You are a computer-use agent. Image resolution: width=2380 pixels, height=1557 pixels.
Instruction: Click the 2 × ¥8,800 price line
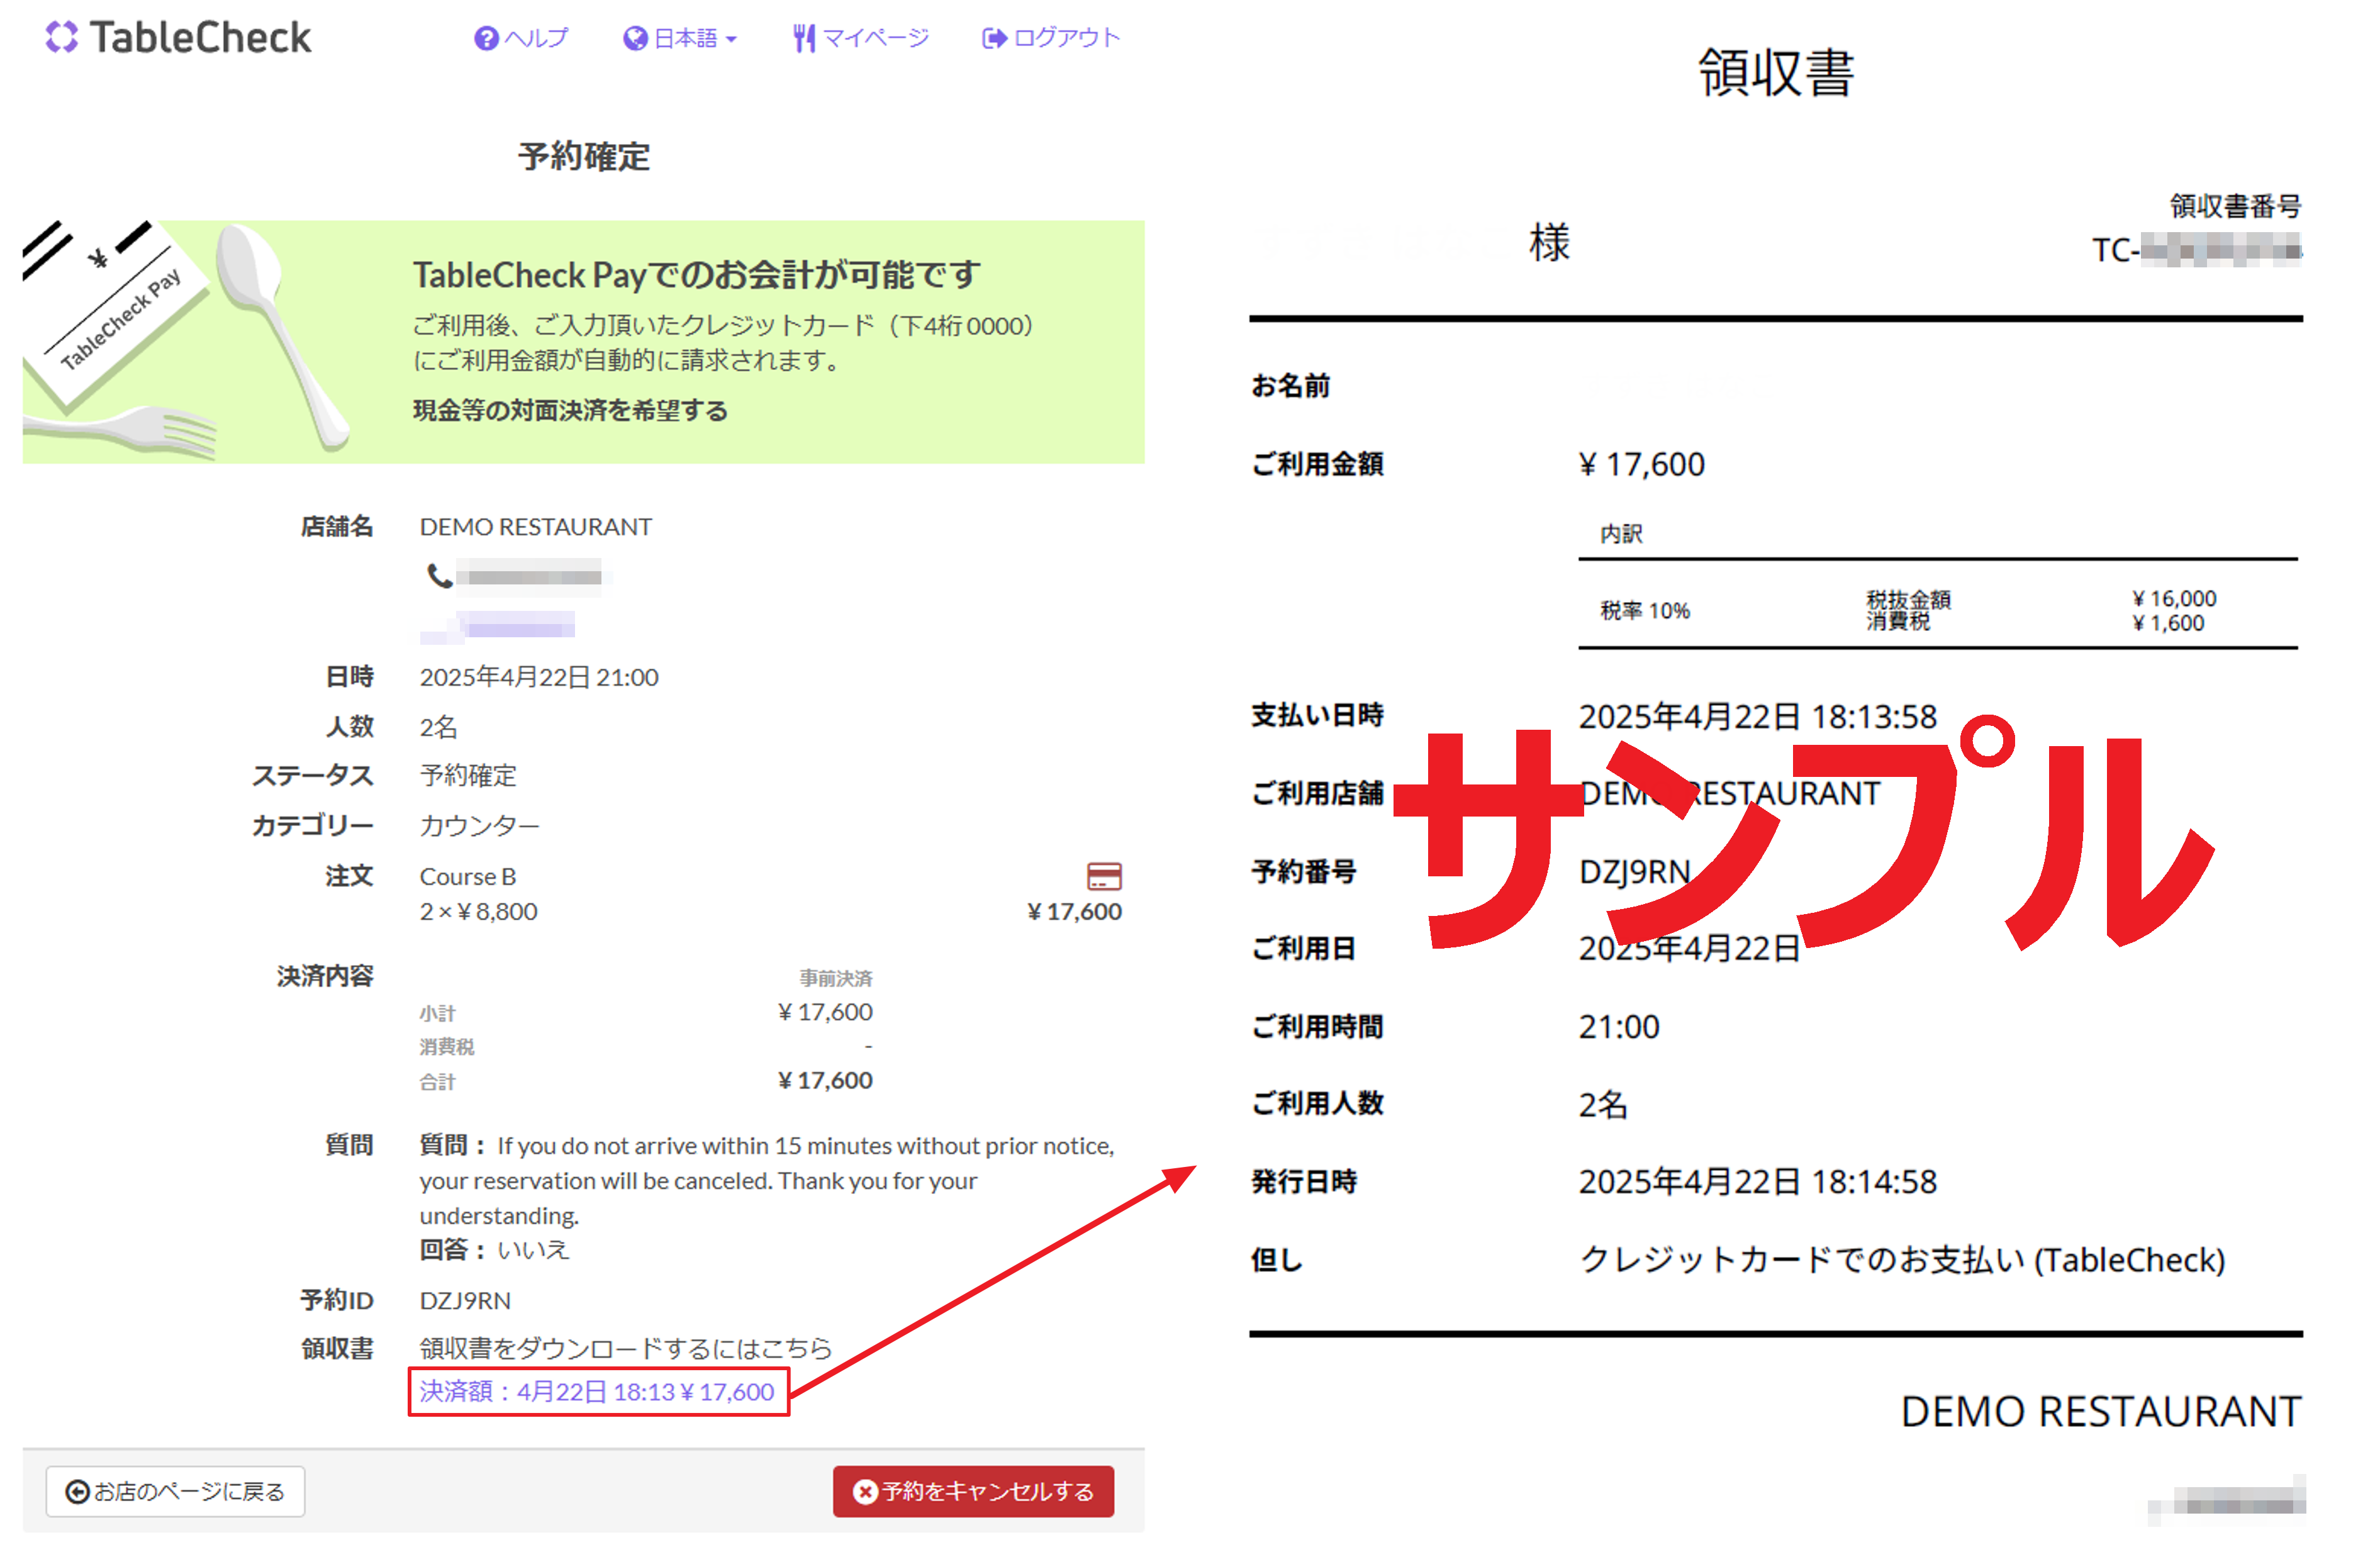pyautogui.click(x=478, y=911)
